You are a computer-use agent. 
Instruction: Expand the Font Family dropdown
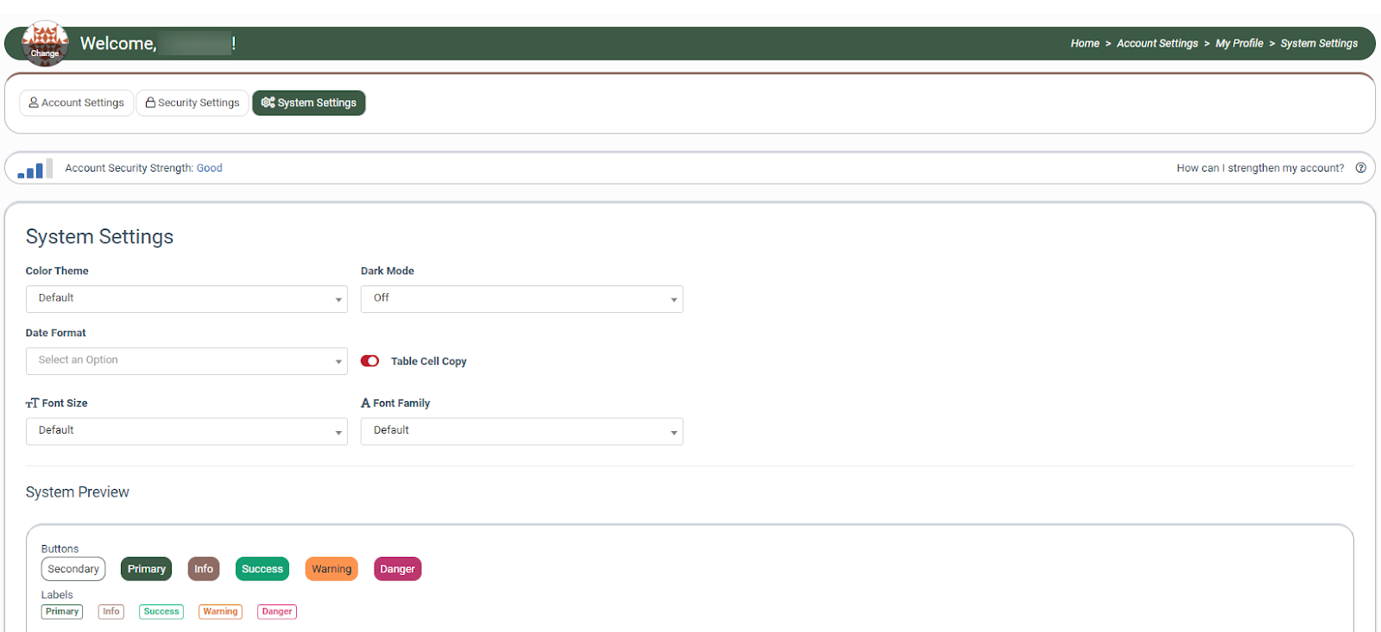[x=521, y=431]
